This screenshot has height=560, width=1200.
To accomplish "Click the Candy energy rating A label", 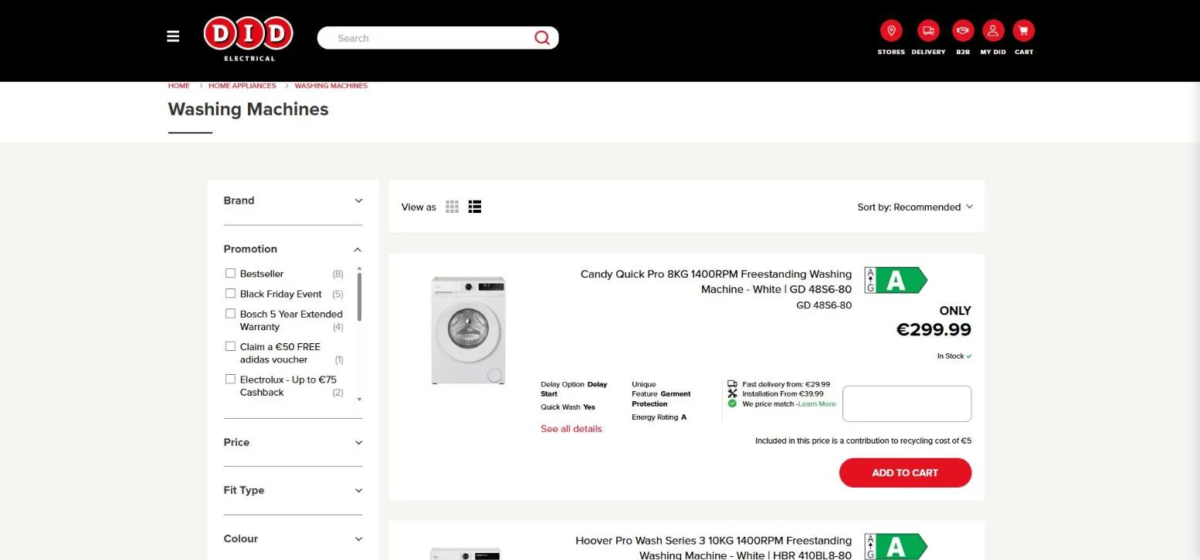I will click(x=896, y=280).
